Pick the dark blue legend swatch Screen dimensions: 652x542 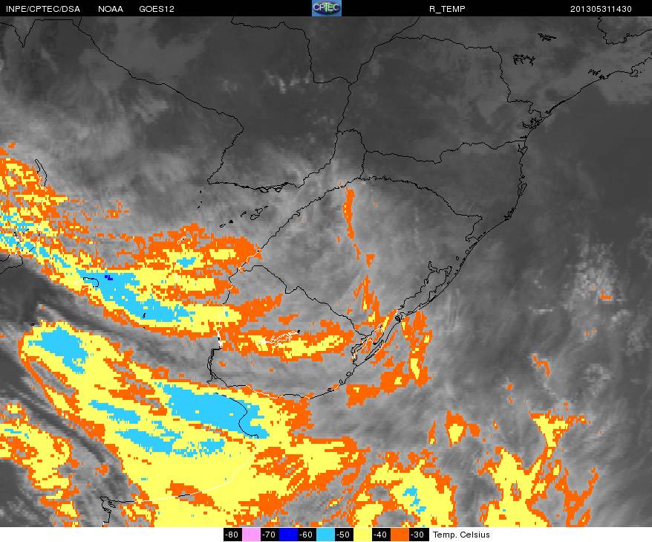coord(287,535)
